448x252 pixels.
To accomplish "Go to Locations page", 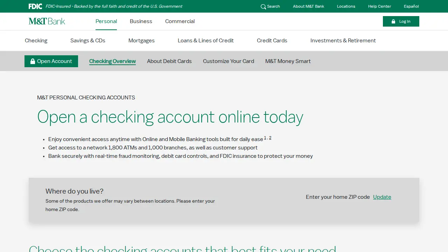I will point(346,6).
